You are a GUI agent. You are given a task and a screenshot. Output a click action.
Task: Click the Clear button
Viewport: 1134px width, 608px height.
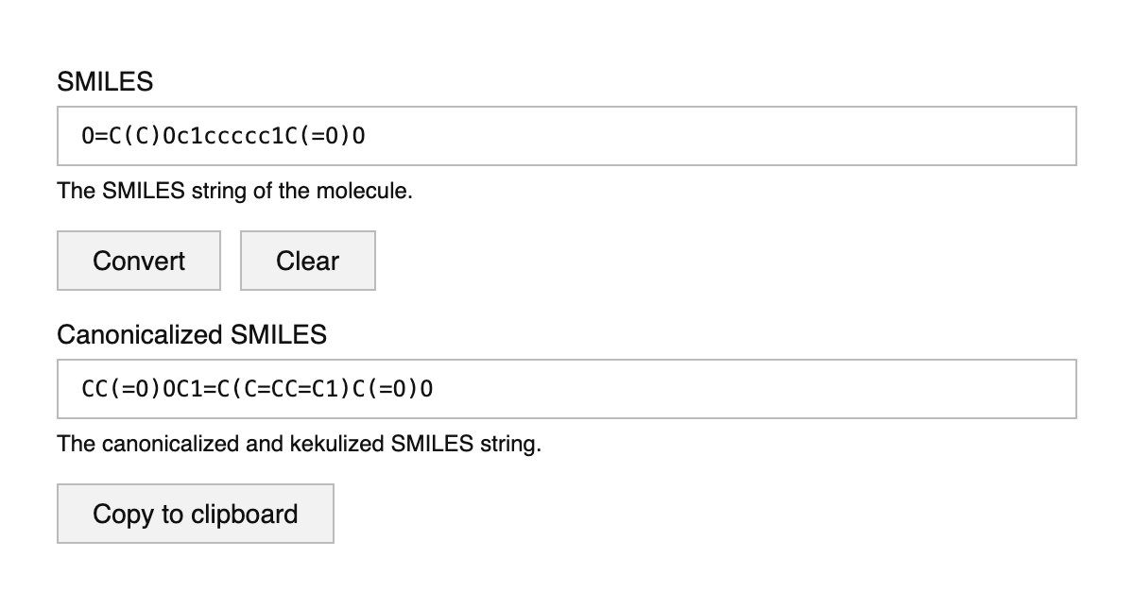pos(307,261)
